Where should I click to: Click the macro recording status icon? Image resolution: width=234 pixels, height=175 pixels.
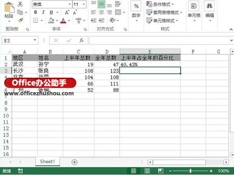[x=20, y=171]
